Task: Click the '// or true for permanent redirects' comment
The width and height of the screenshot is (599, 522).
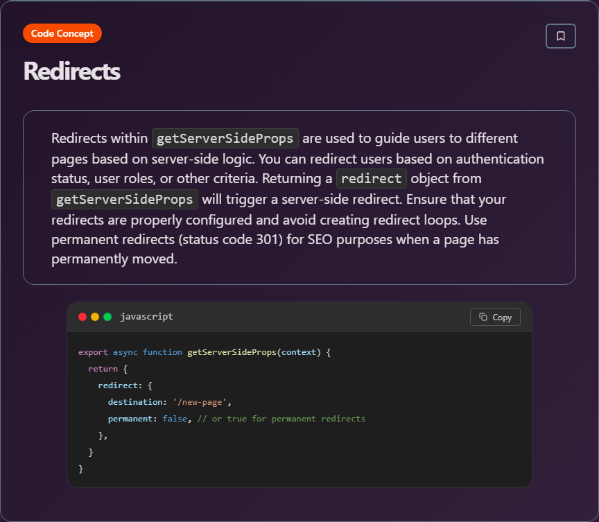Action: tap(281, 419)
